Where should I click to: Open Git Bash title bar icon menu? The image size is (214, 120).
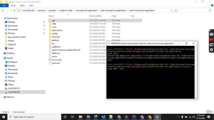(109, 43)
